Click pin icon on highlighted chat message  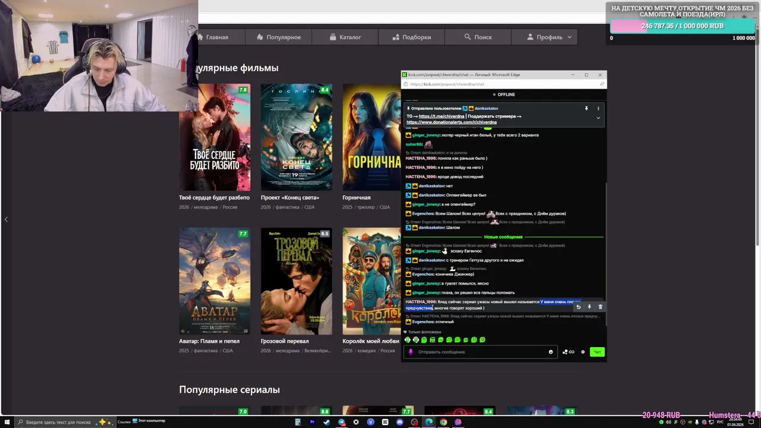coord(589,307)
